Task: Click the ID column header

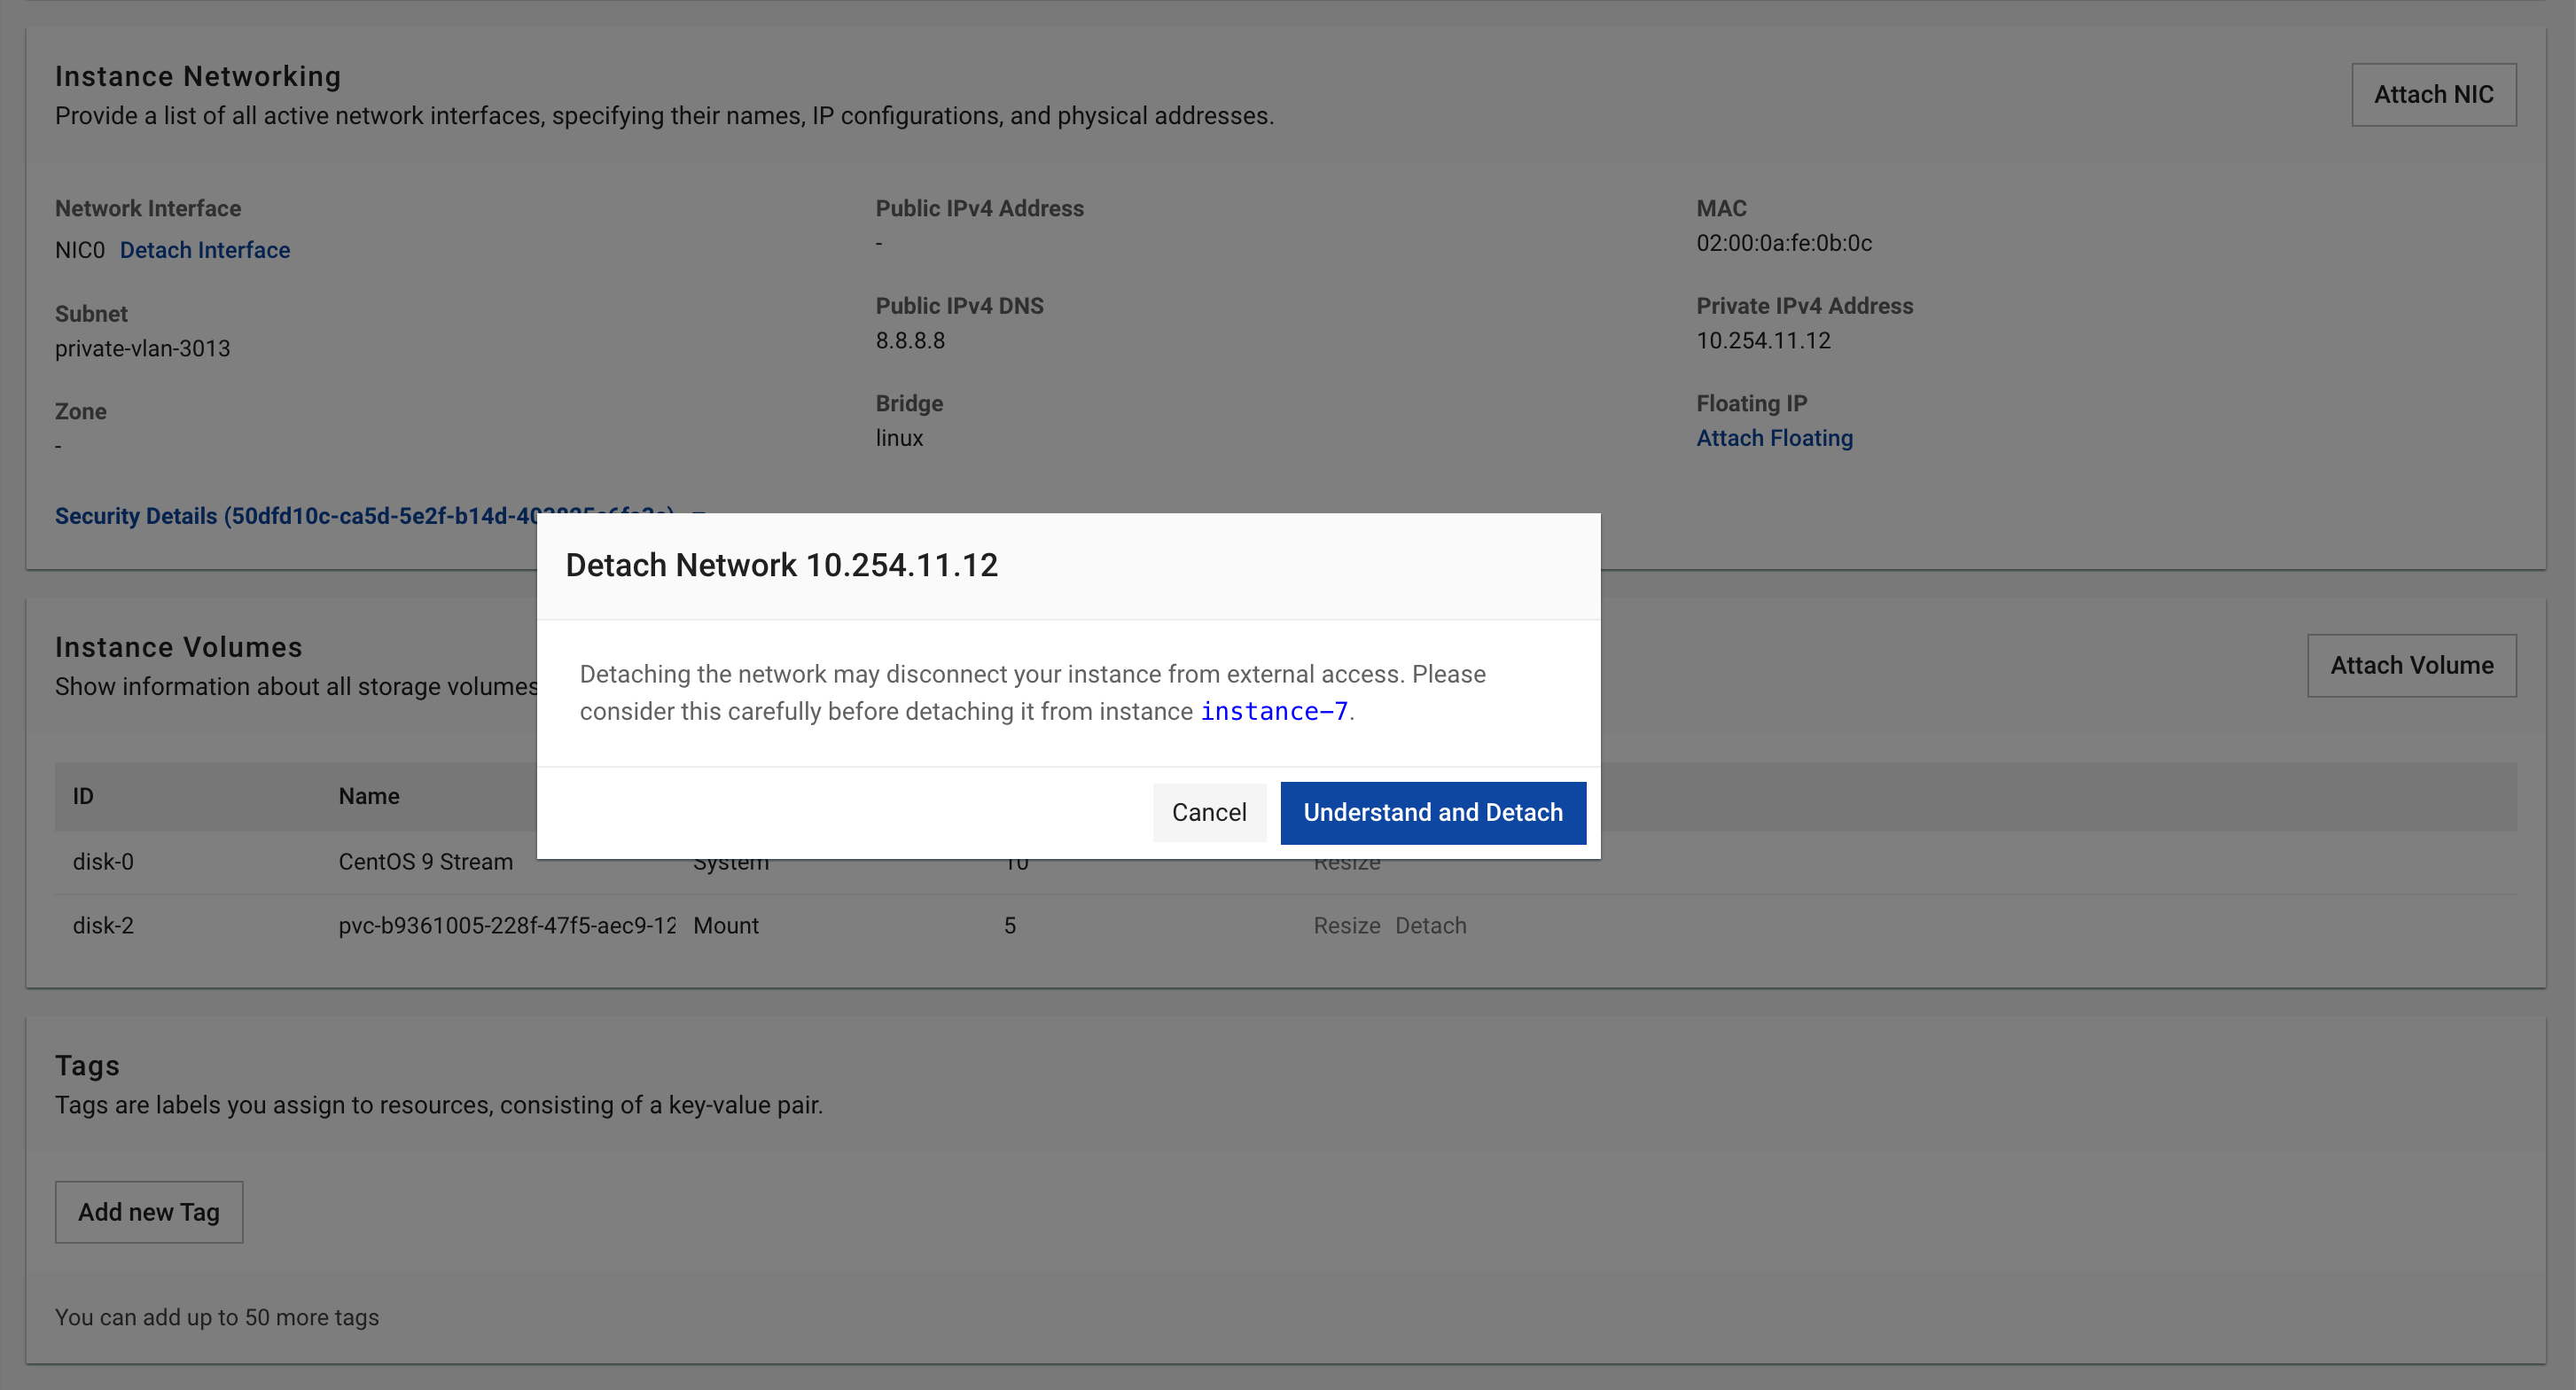Action: pyautogui.click(x=83, y=796)
